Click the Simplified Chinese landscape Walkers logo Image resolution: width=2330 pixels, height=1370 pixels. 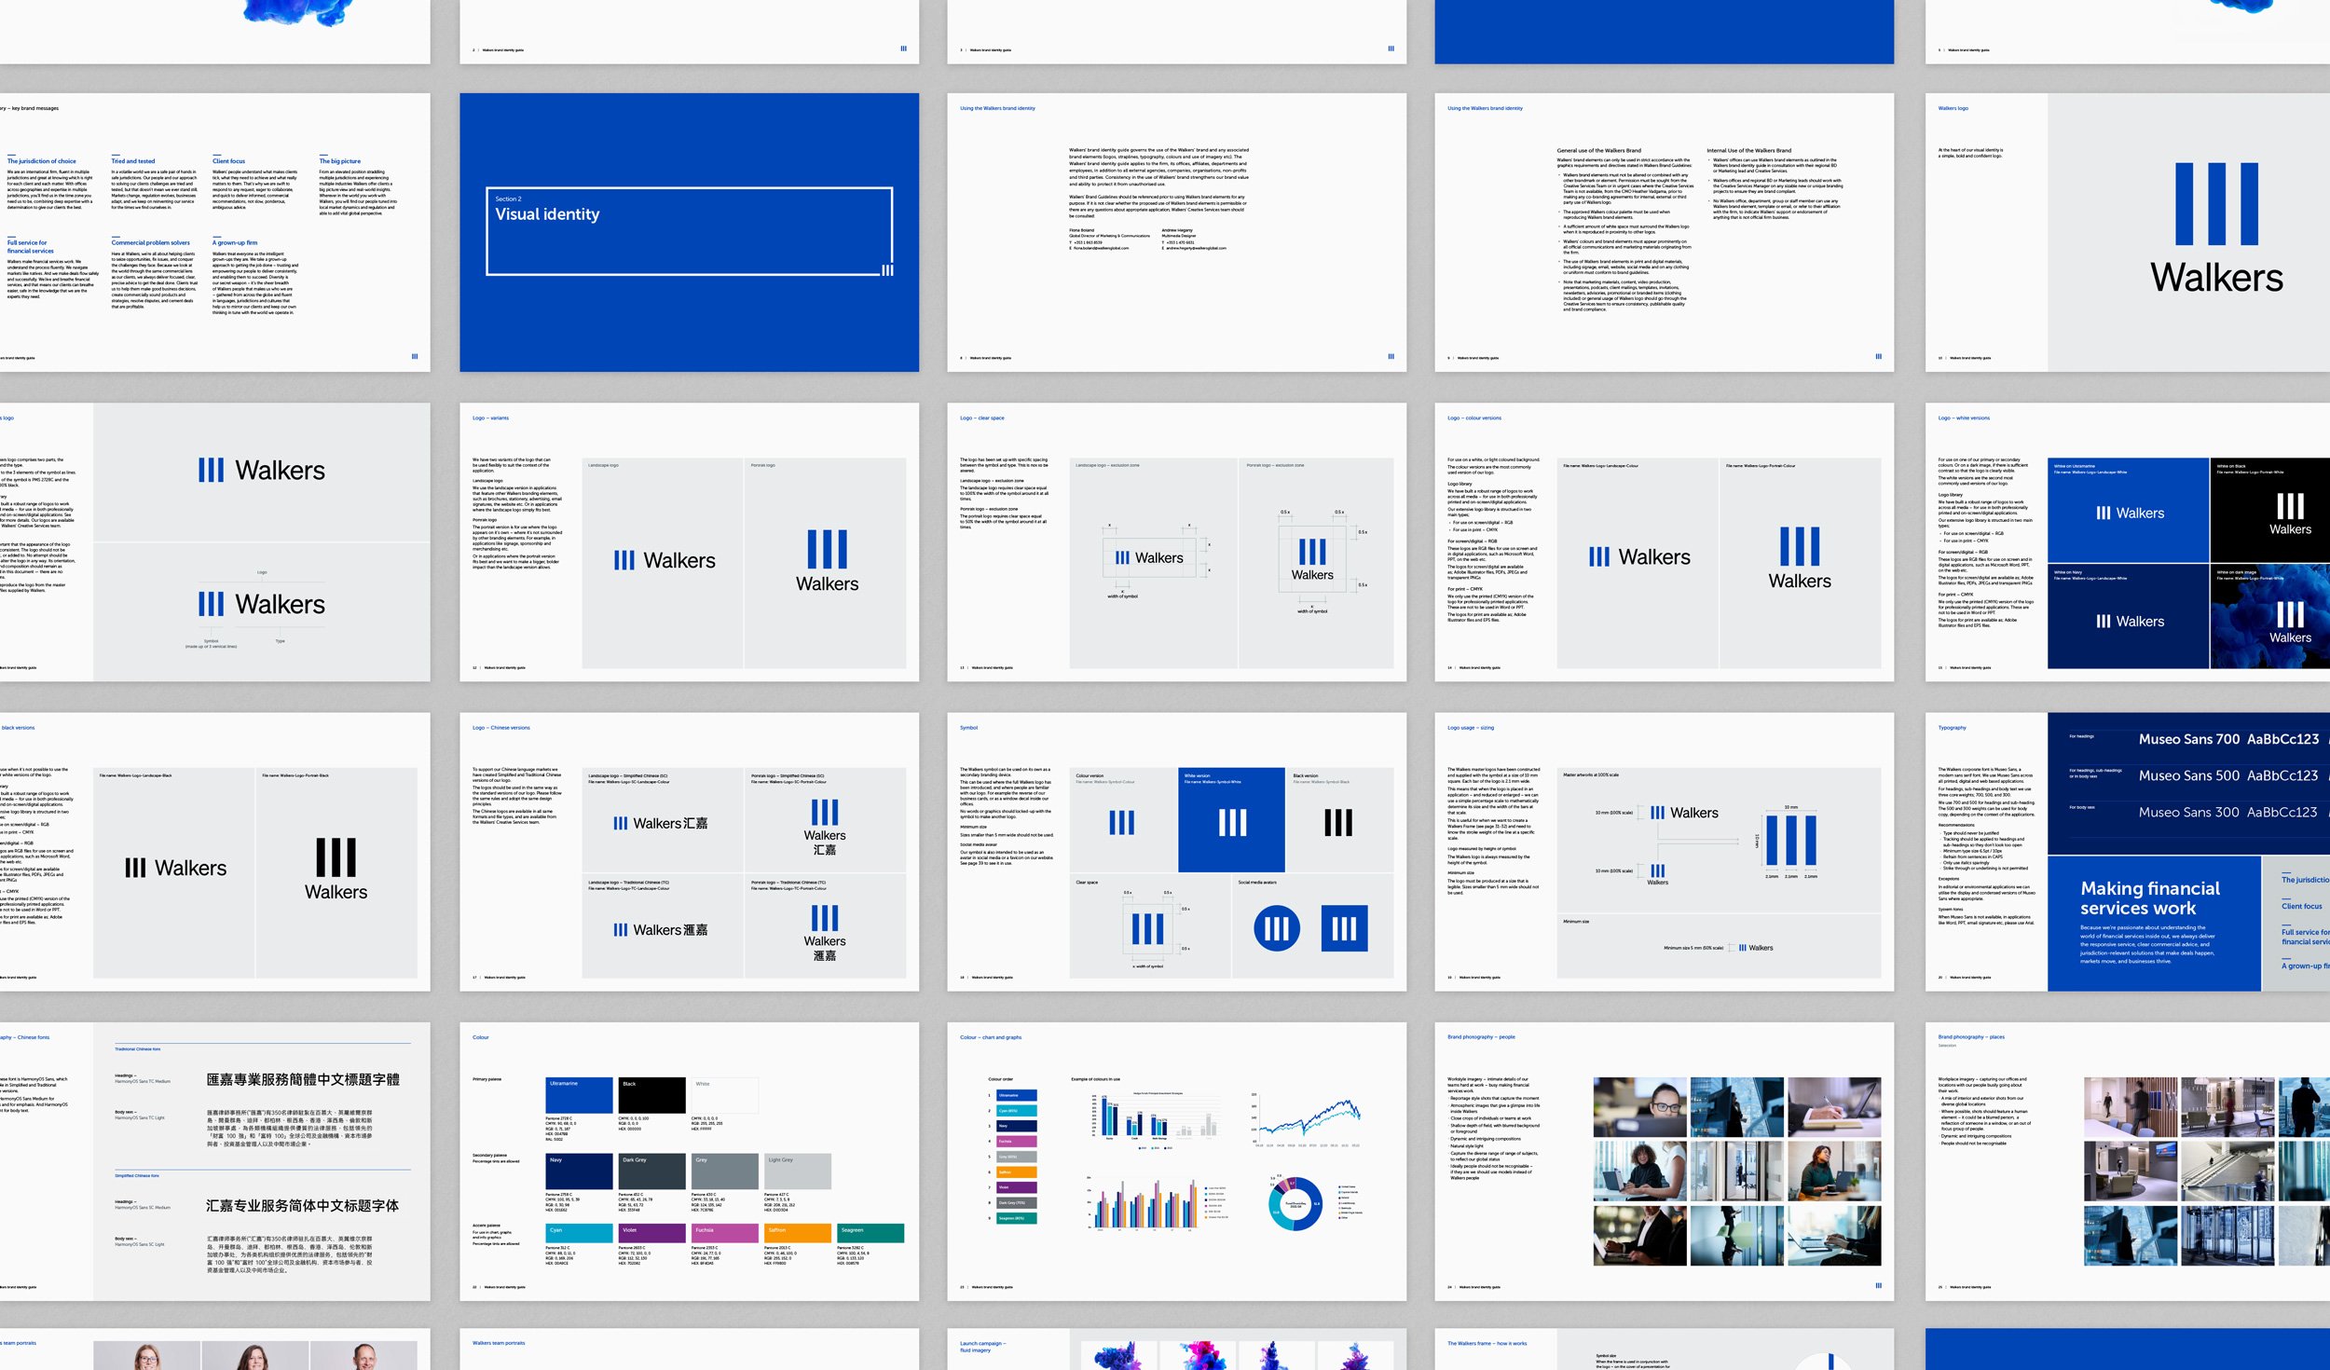click(x=661, y=823)
